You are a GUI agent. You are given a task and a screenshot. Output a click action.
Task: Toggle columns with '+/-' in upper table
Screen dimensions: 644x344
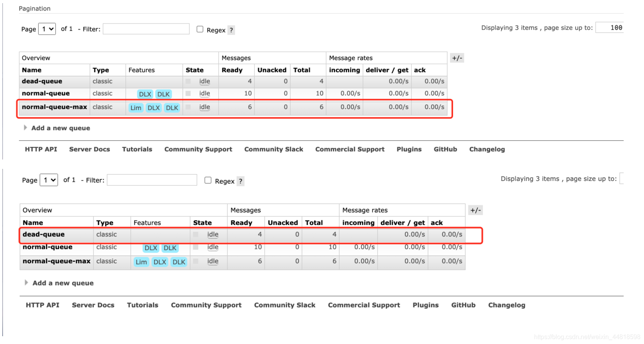pos(457,58)
